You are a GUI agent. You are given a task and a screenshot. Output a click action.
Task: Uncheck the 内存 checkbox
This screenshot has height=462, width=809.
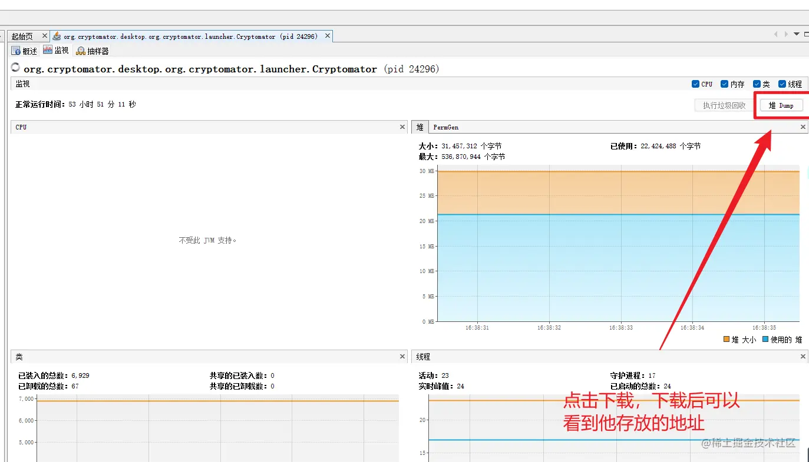[x=725, y=84]
